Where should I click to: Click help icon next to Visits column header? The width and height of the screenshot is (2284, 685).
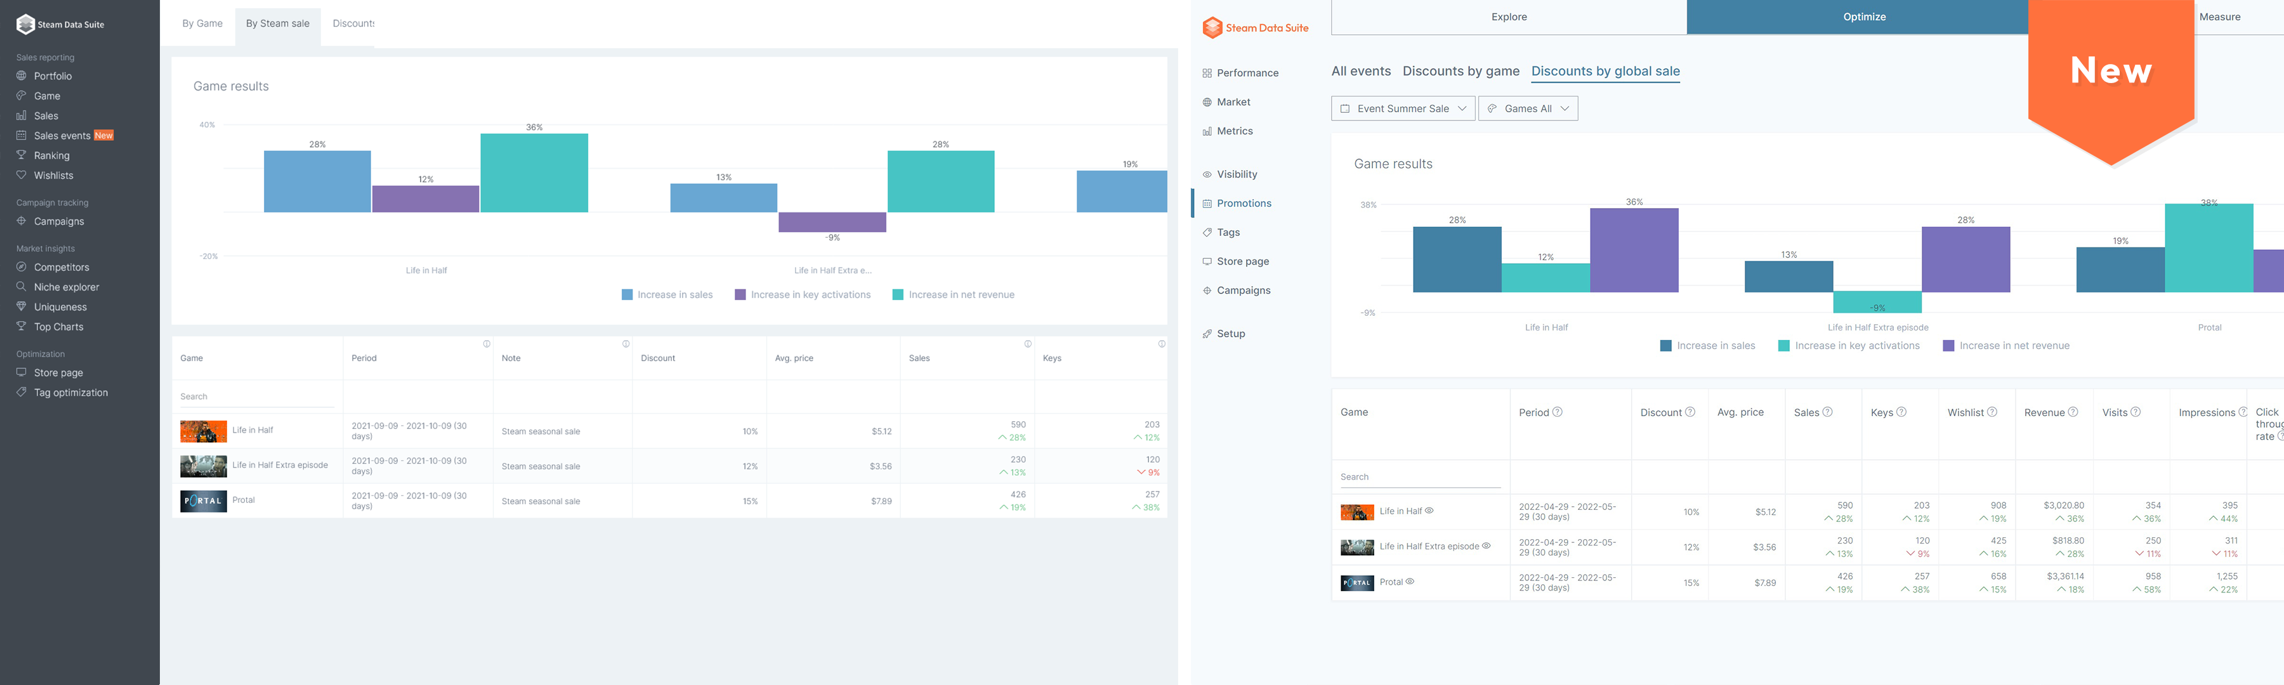[2136, 412]
